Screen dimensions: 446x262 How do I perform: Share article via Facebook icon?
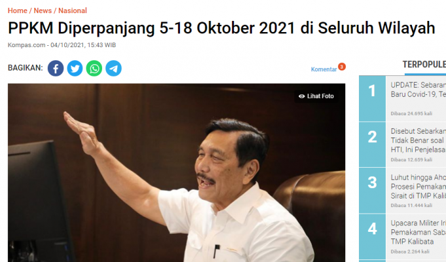56,68
